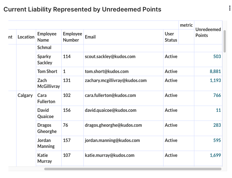This screenshot has width=232, height=178.
Task: Select the Jordan Manning name cell
Action: 49,143
